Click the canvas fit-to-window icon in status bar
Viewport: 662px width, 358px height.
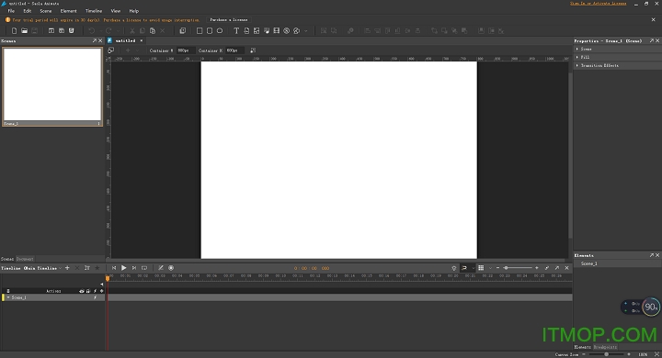coord(656,354)
